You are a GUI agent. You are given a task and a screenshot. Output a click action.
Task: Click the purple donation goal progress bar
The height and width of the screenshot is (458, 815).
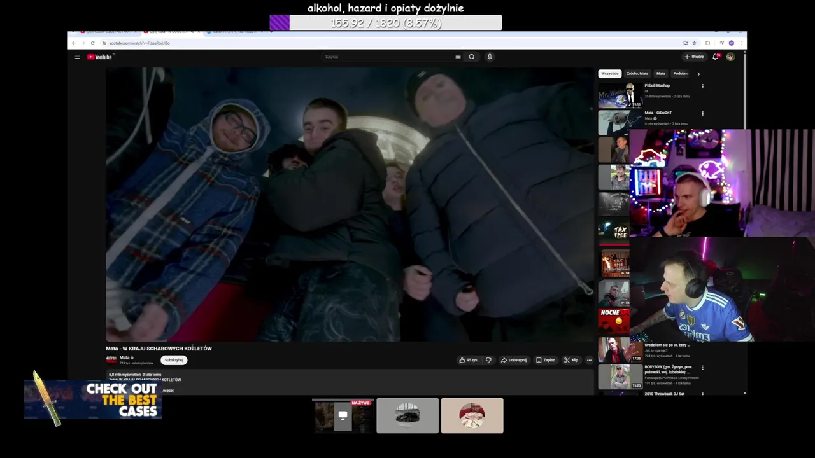tap(386, 23)
